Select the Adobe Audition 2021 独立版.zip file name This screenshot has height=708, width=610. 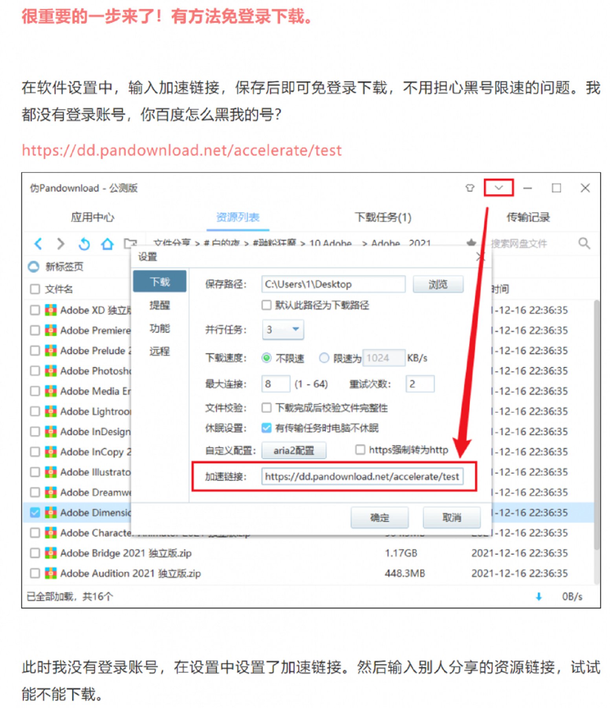point(130,573)
